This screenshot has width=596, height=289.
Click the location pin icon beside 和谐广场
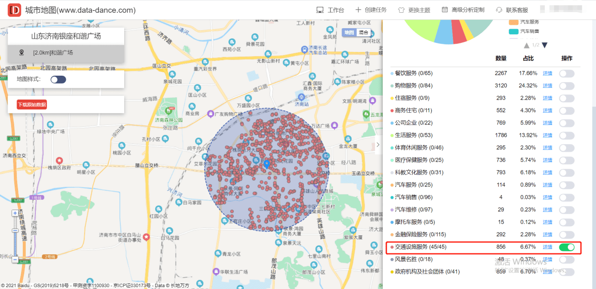coord(22,53)
